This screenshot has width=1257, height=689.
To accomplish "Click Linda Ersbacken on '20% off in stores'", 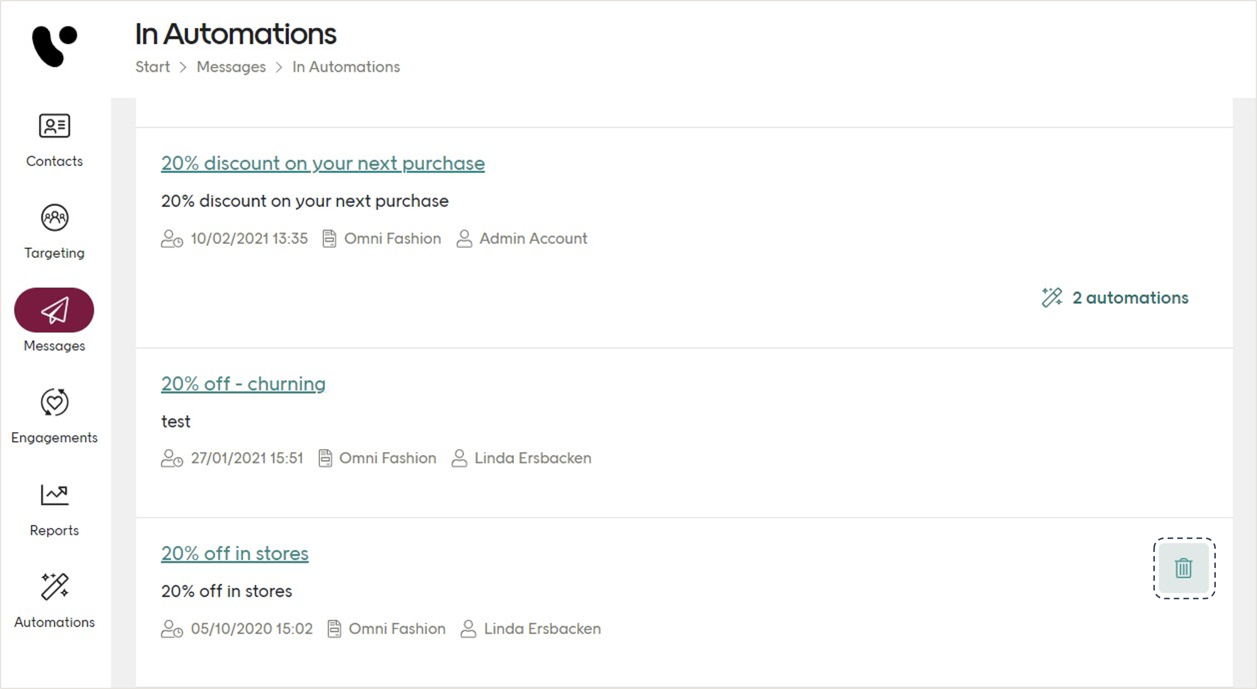I will pyautogui.click(x=542, y=629).
